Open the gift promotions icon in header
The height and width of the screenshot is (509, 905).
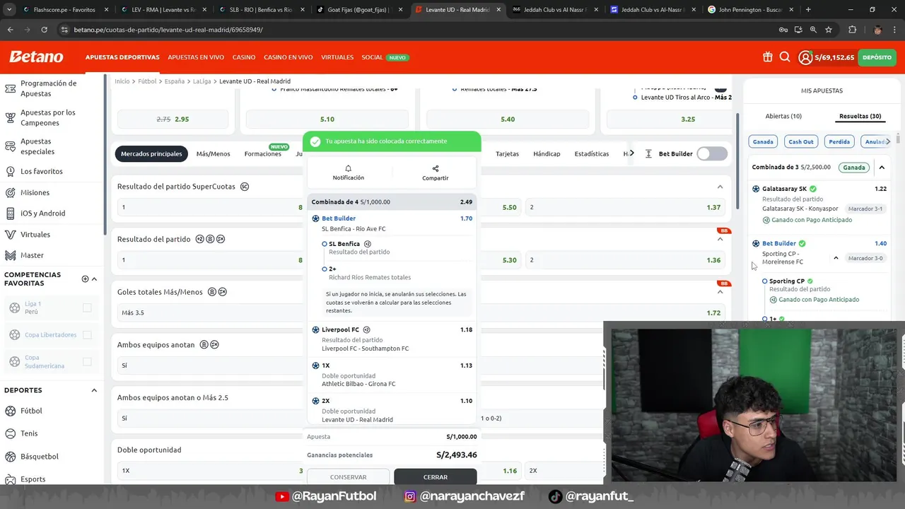(x=768, y=57)
